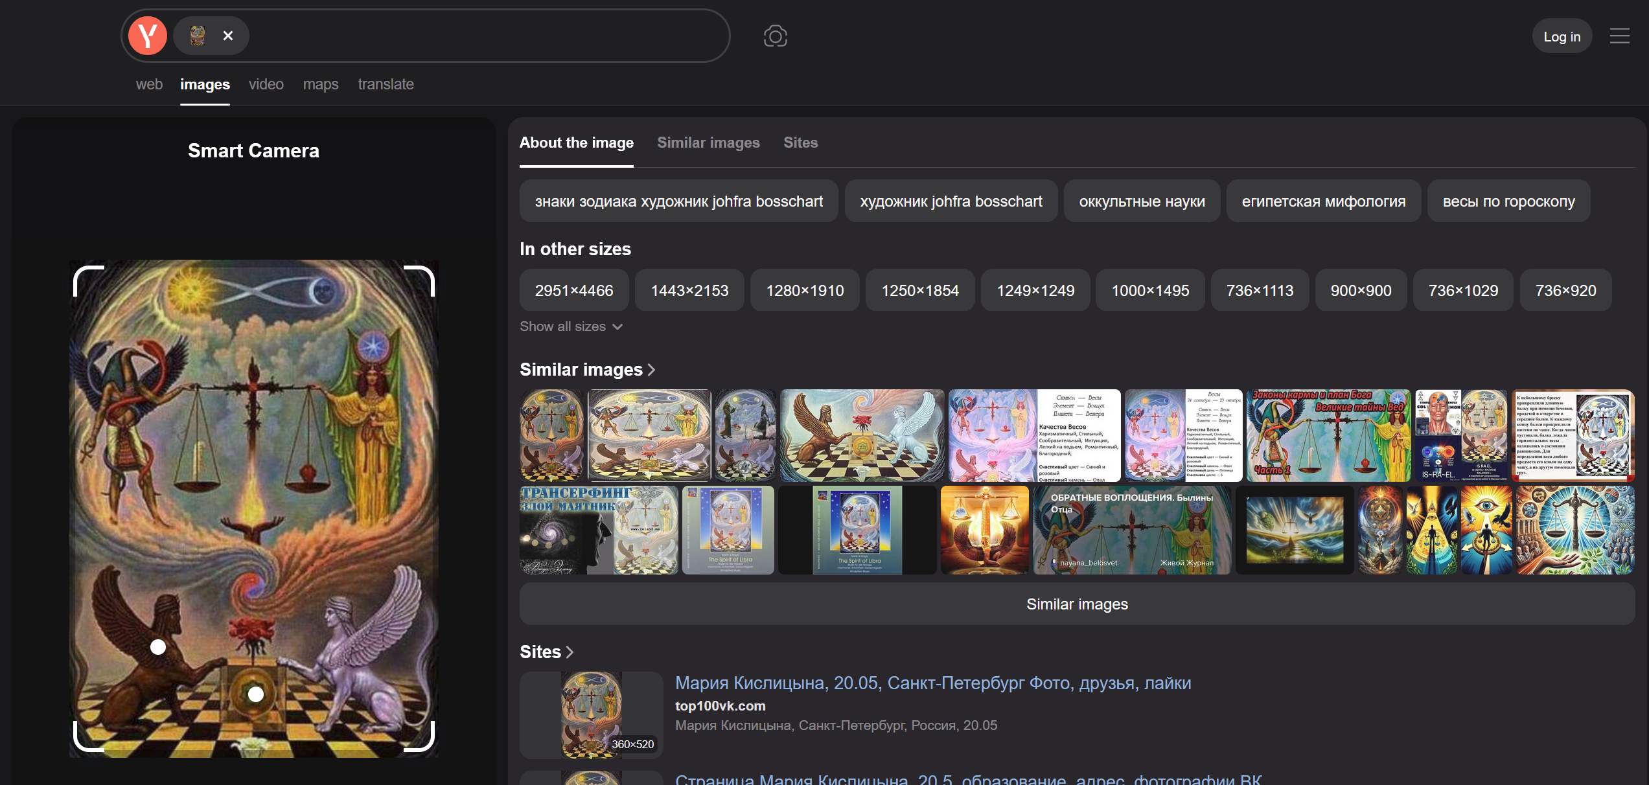Screen dimensions: 1649x785
Task: Open the Законы кармы similar image thumbnail
Action: (1328, 435)
